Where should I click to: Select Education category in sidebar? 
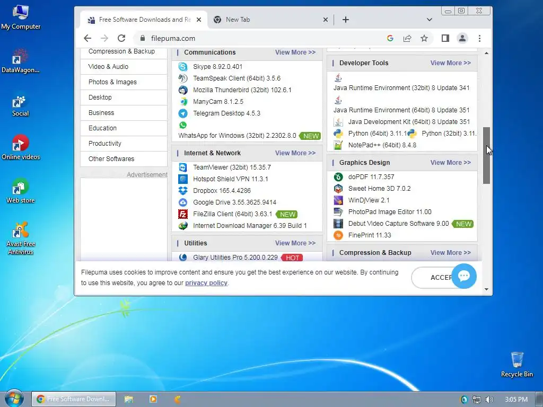[x=124, y=128]
